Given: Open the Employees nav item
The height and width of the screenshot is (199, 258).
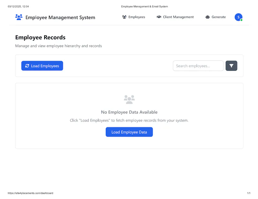Looking at the screenshot, I should pyautogui.click(x=134, y=17).
